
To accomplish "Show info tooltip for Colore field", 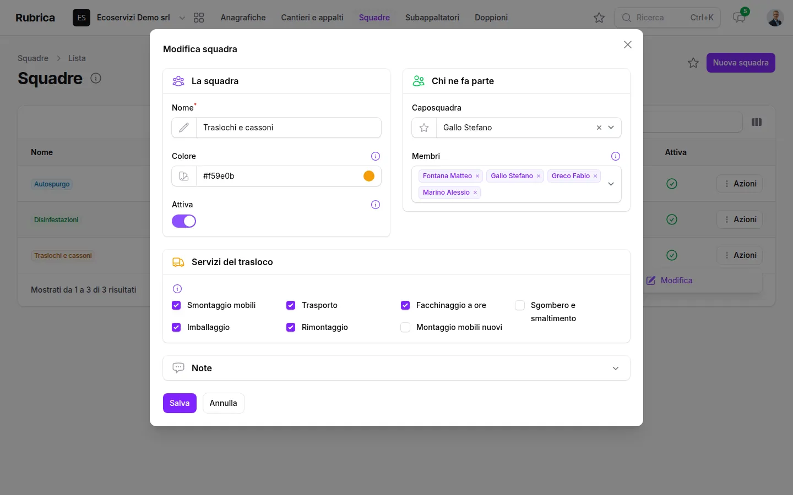I will [376, 156].
